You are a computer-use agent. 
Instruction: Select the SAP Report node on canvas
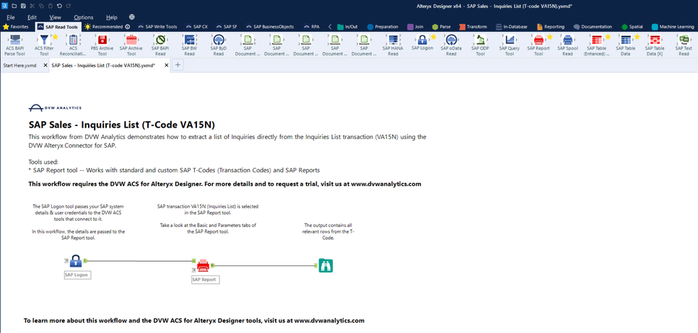tap(204, 265)
